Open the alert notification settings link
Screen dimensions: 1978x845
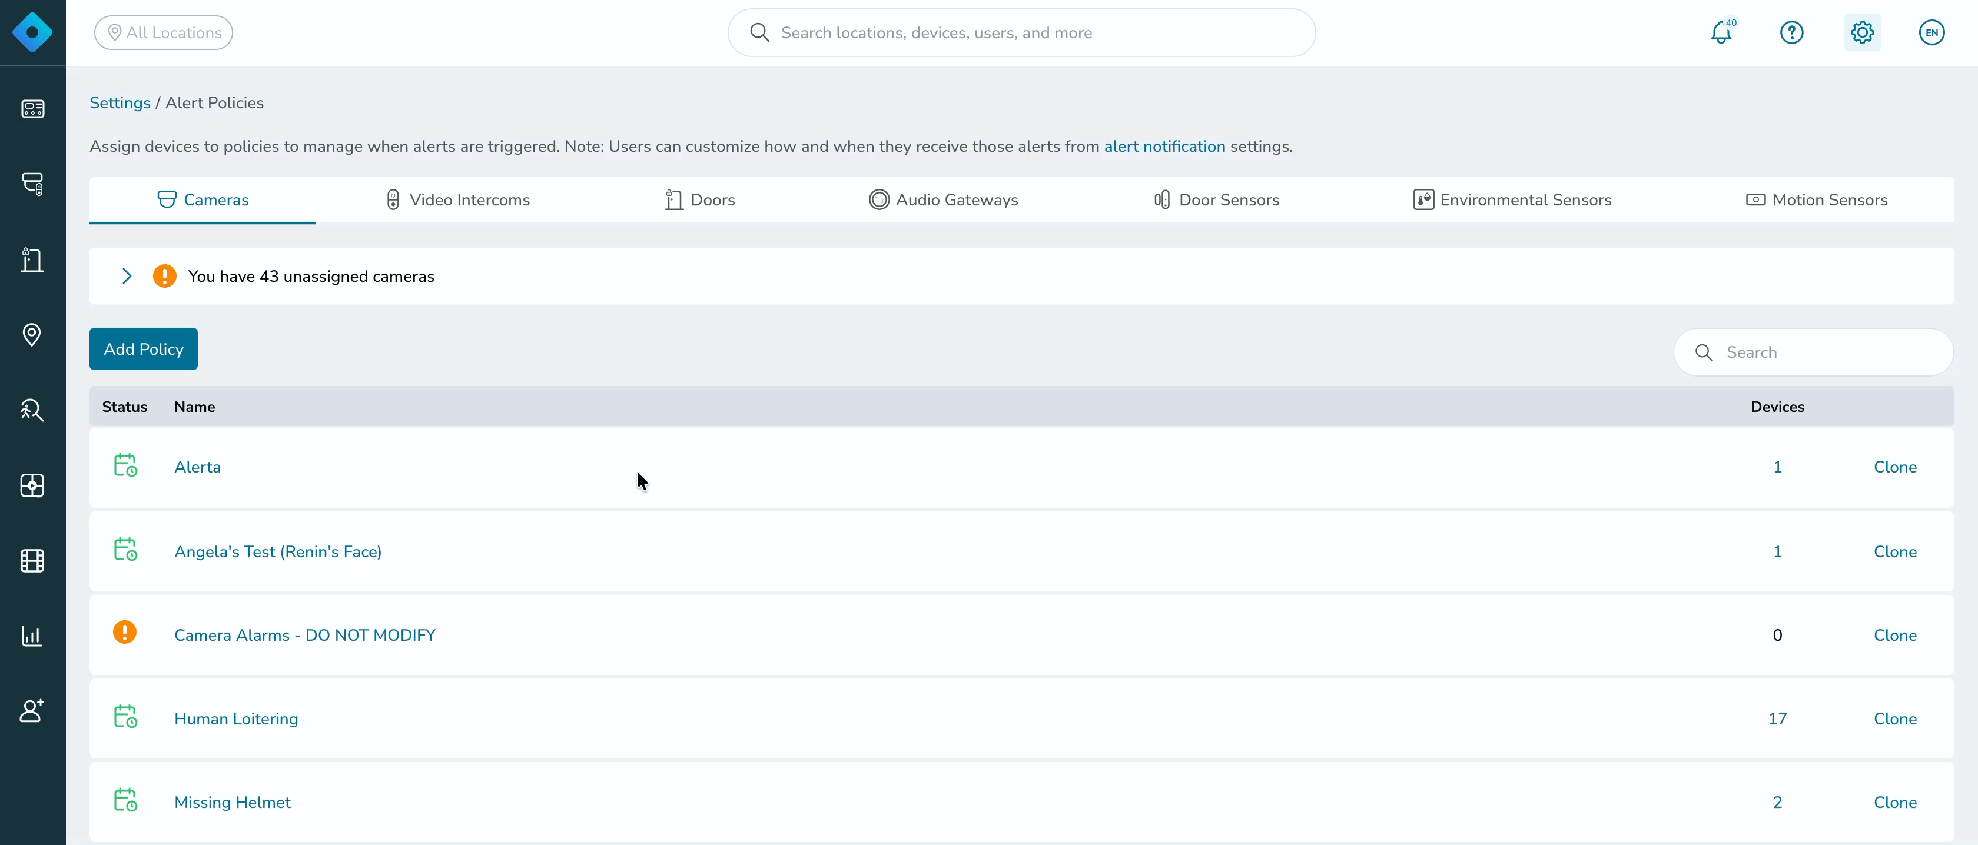1164,147
